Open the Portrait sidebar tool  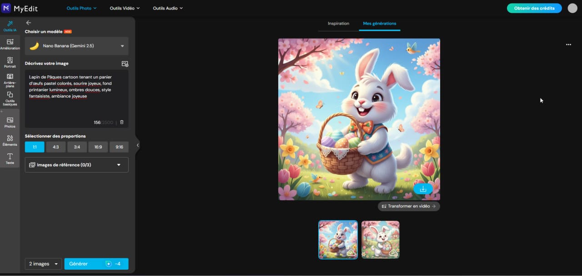10,62
